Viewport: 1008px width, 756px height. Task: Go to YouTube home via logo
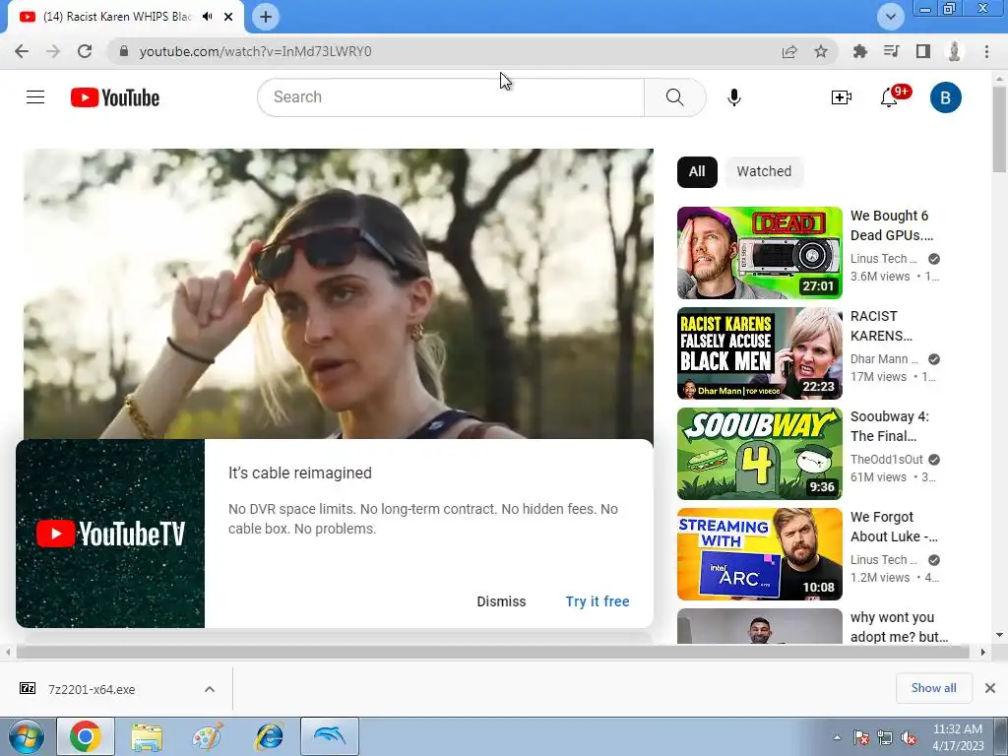[x=115, y=97]
